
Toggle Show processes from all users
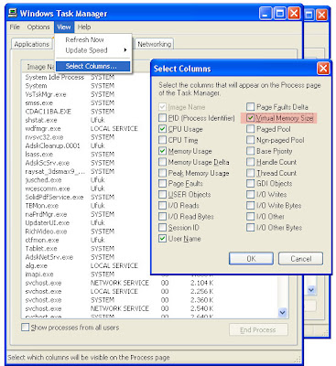pos(25,328)
